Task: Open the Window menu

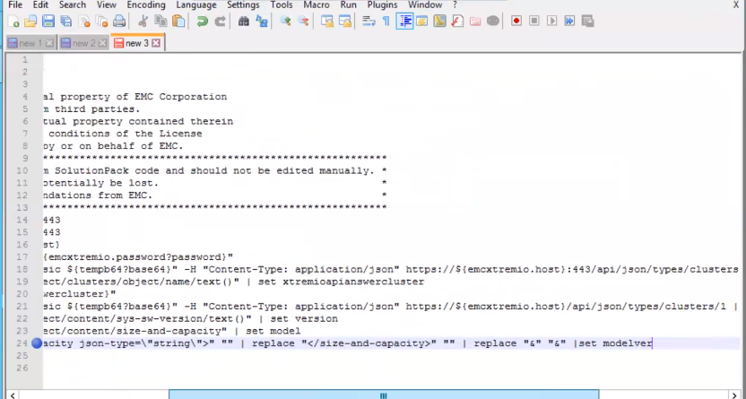Action: point(425,5)
